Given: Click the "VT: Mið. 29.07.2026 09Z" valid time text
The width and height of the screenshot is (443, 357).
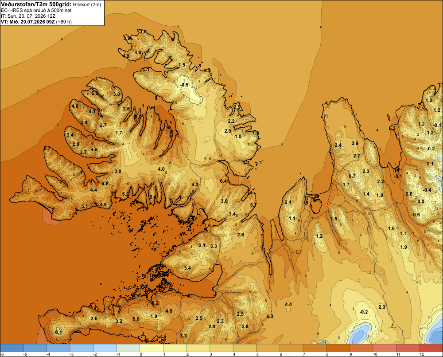Looking at the screenshot, I should [27, 22].
